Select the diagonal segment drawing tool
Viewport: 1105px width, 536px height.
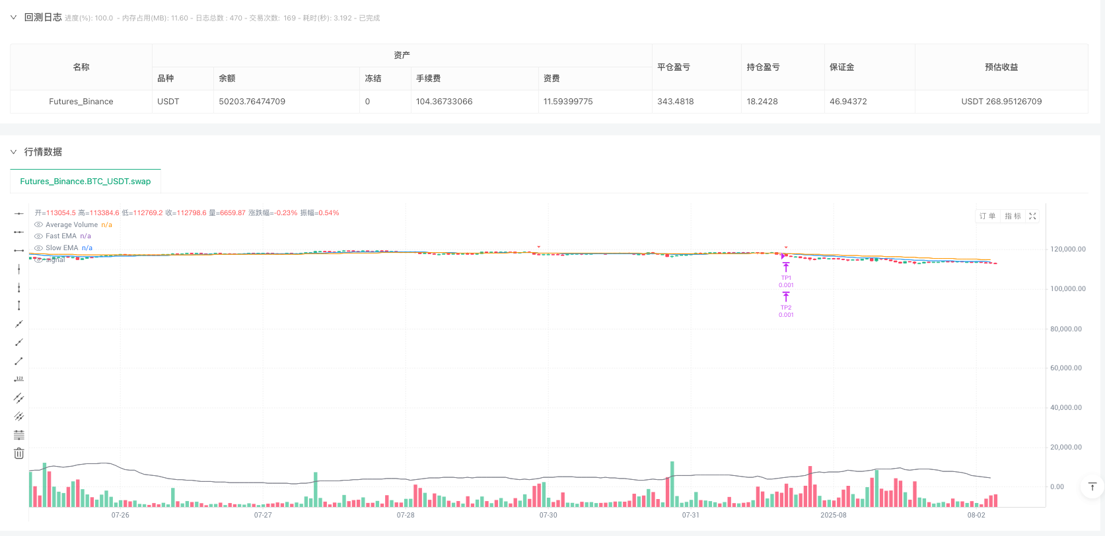(x=18, y=360)
